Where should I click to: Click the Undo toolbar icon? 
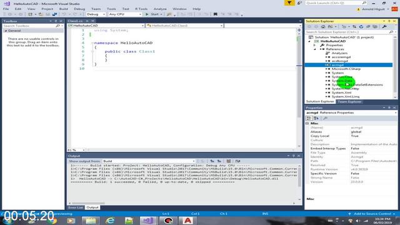pos(64,14)
